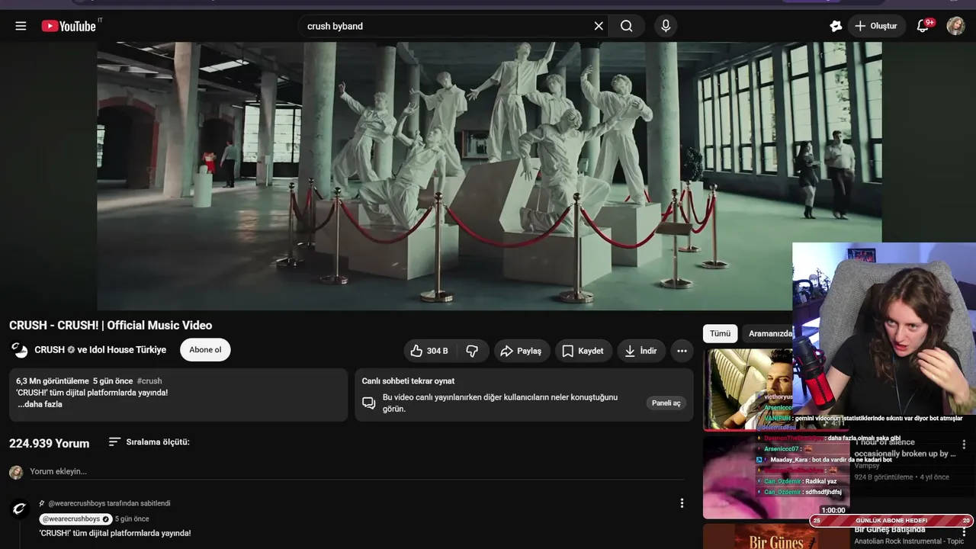
Task: Open the 'CRUSH ve Idol House Türkiye' channel link
Action: click(x=101, y=350)
